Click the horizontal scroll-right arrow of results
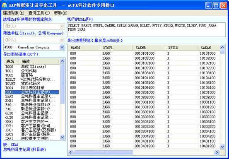Image resolution: width=229 pixels, height=159 pixels. [217, 152]
